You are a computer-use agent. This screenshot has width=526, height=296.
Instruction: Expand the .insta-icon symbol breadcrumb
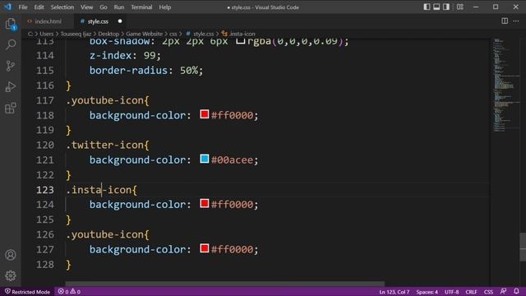238,34
